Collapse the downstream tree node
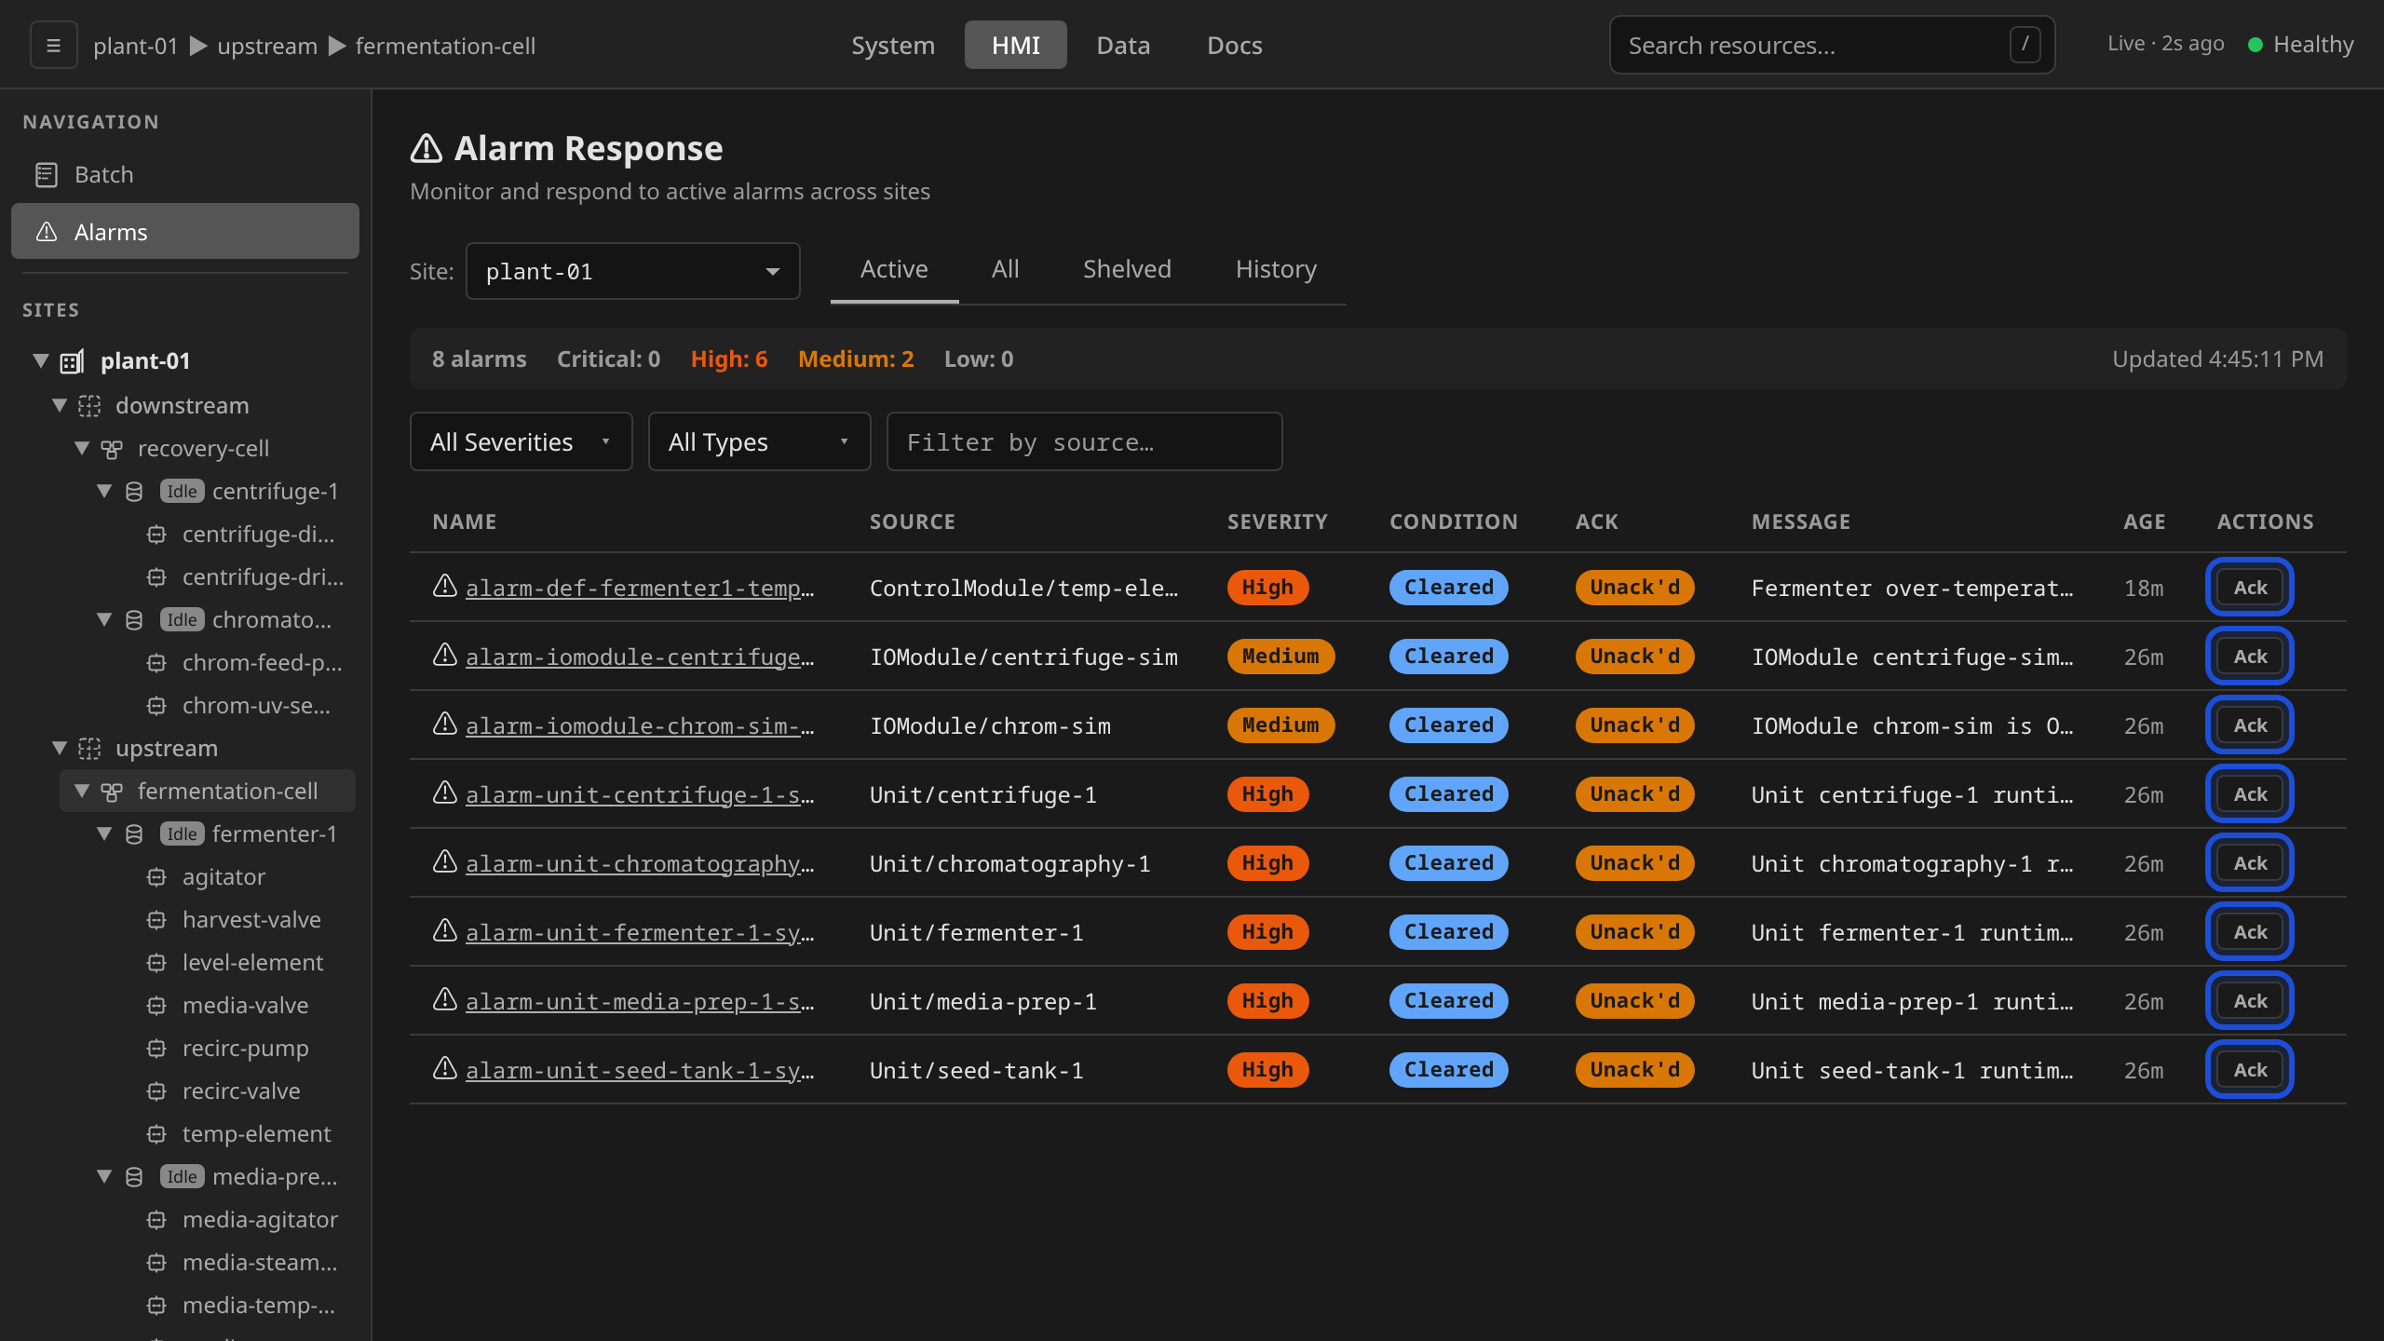Screen dimensions: 2384x1341 (60, 405)
